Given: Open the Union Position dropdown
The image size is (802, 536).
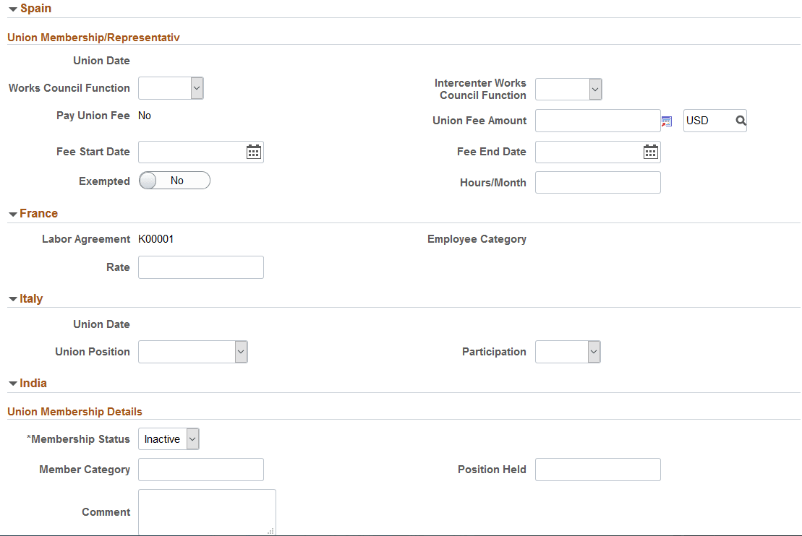Looking at the screenshot, I should tap(193, 352).
